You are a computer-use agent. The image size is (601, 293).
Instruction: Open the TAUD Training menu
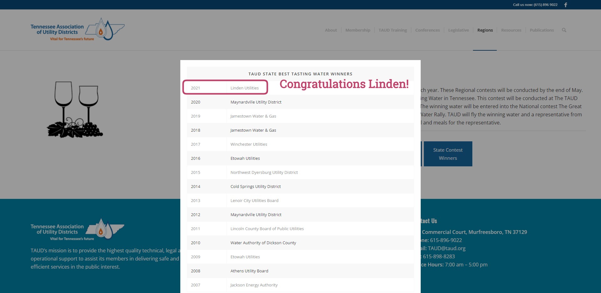(x=393, y=30)
